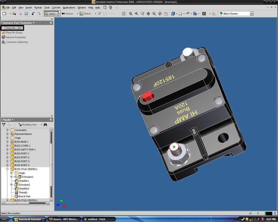The width and height of the screenshot is (278, 222).
Task: Collapse the BUSS-STUD-250X50:1 node
Action: 7,169
